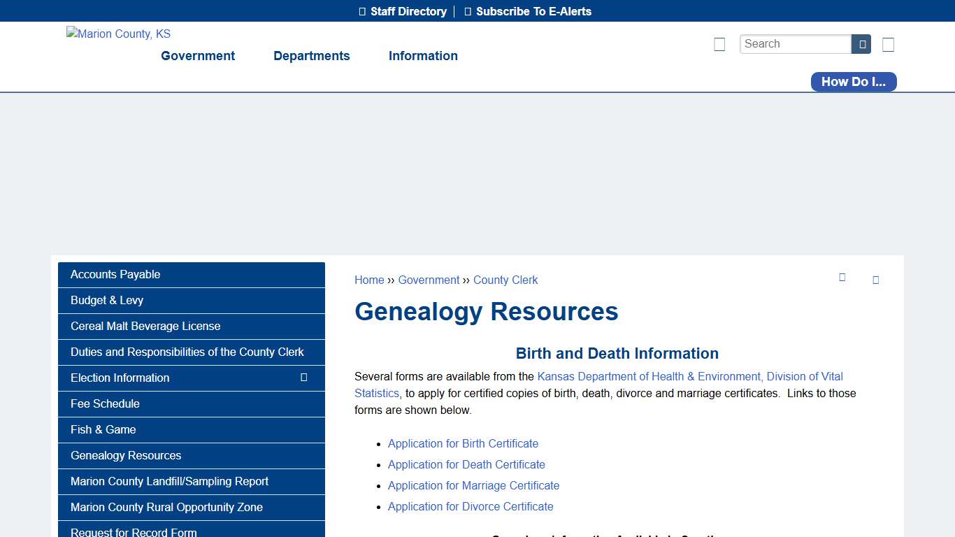
Task: Select the Information menu item
Action: [423, 56]
